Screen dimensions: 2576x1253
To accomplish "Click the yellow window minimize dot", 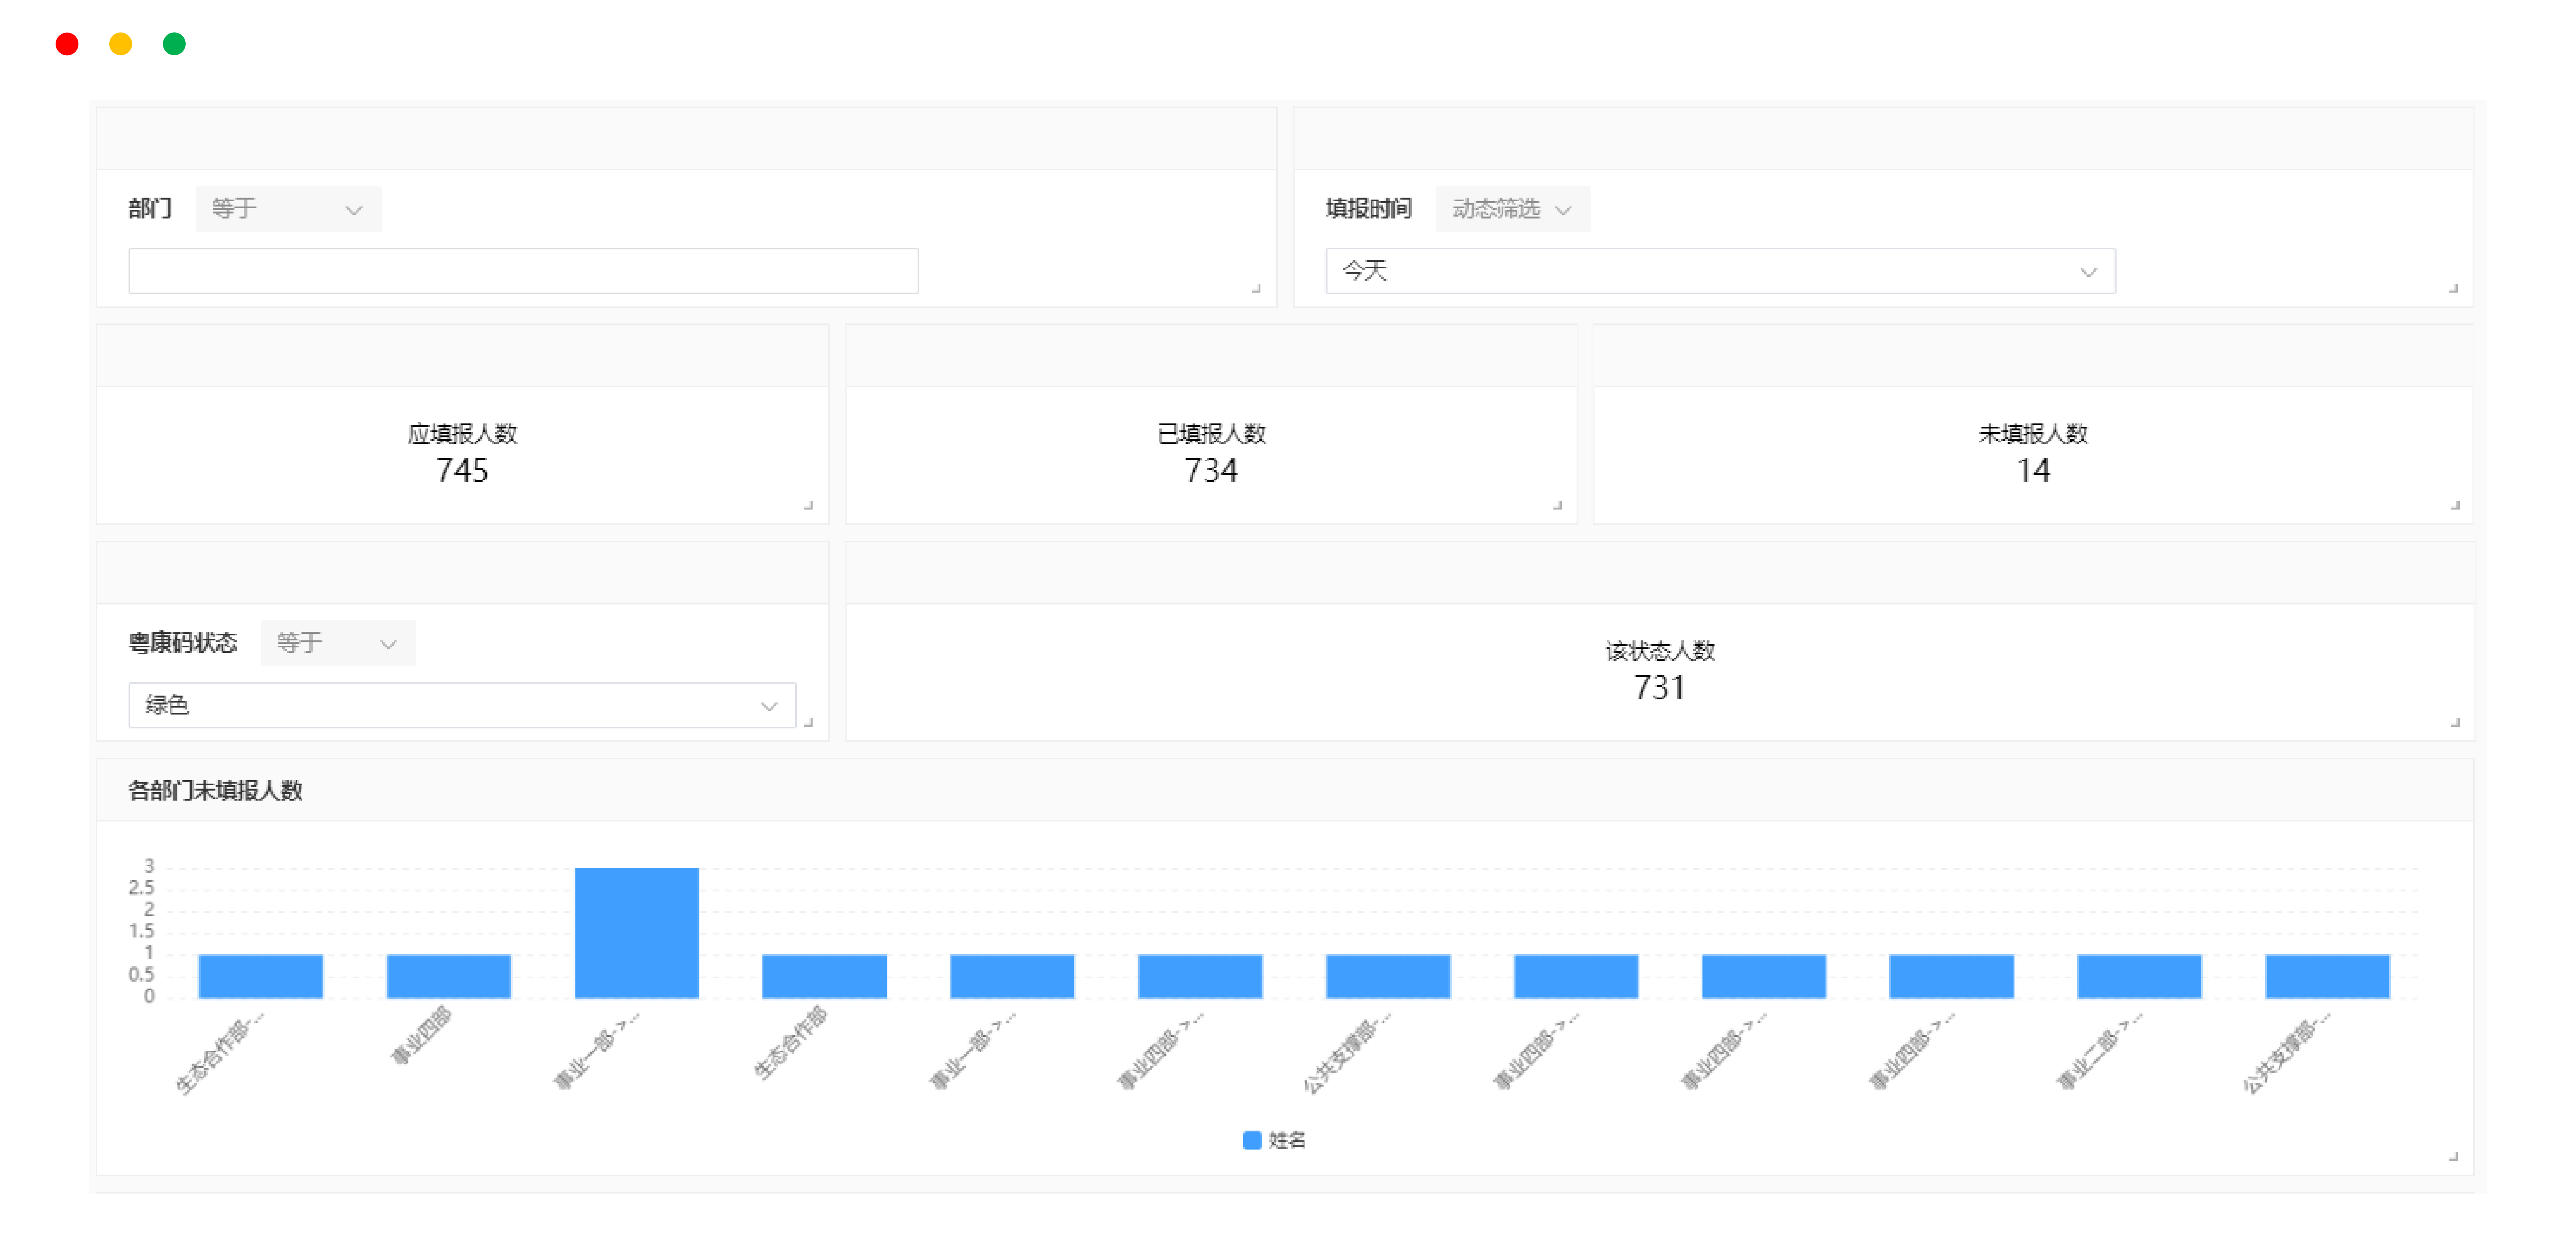I will (x=120, y=44).
